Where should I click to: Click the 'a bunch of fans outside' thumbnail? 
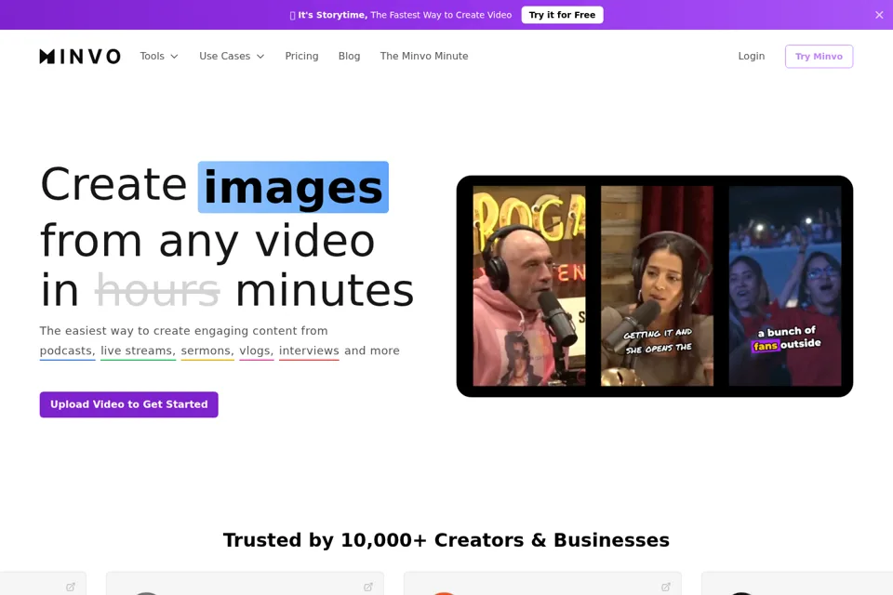pyautogui.click(x=785, y=285)
